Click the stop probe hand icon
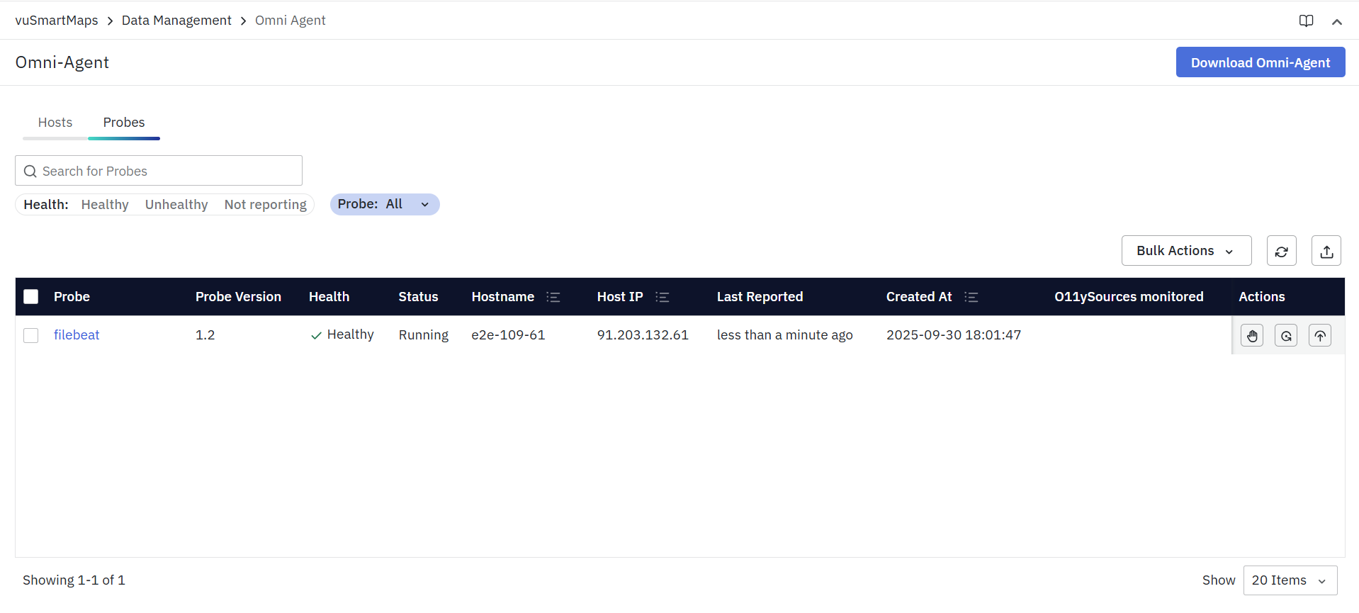Screen dimensions: 1359x613 (x=1252, y=335)
